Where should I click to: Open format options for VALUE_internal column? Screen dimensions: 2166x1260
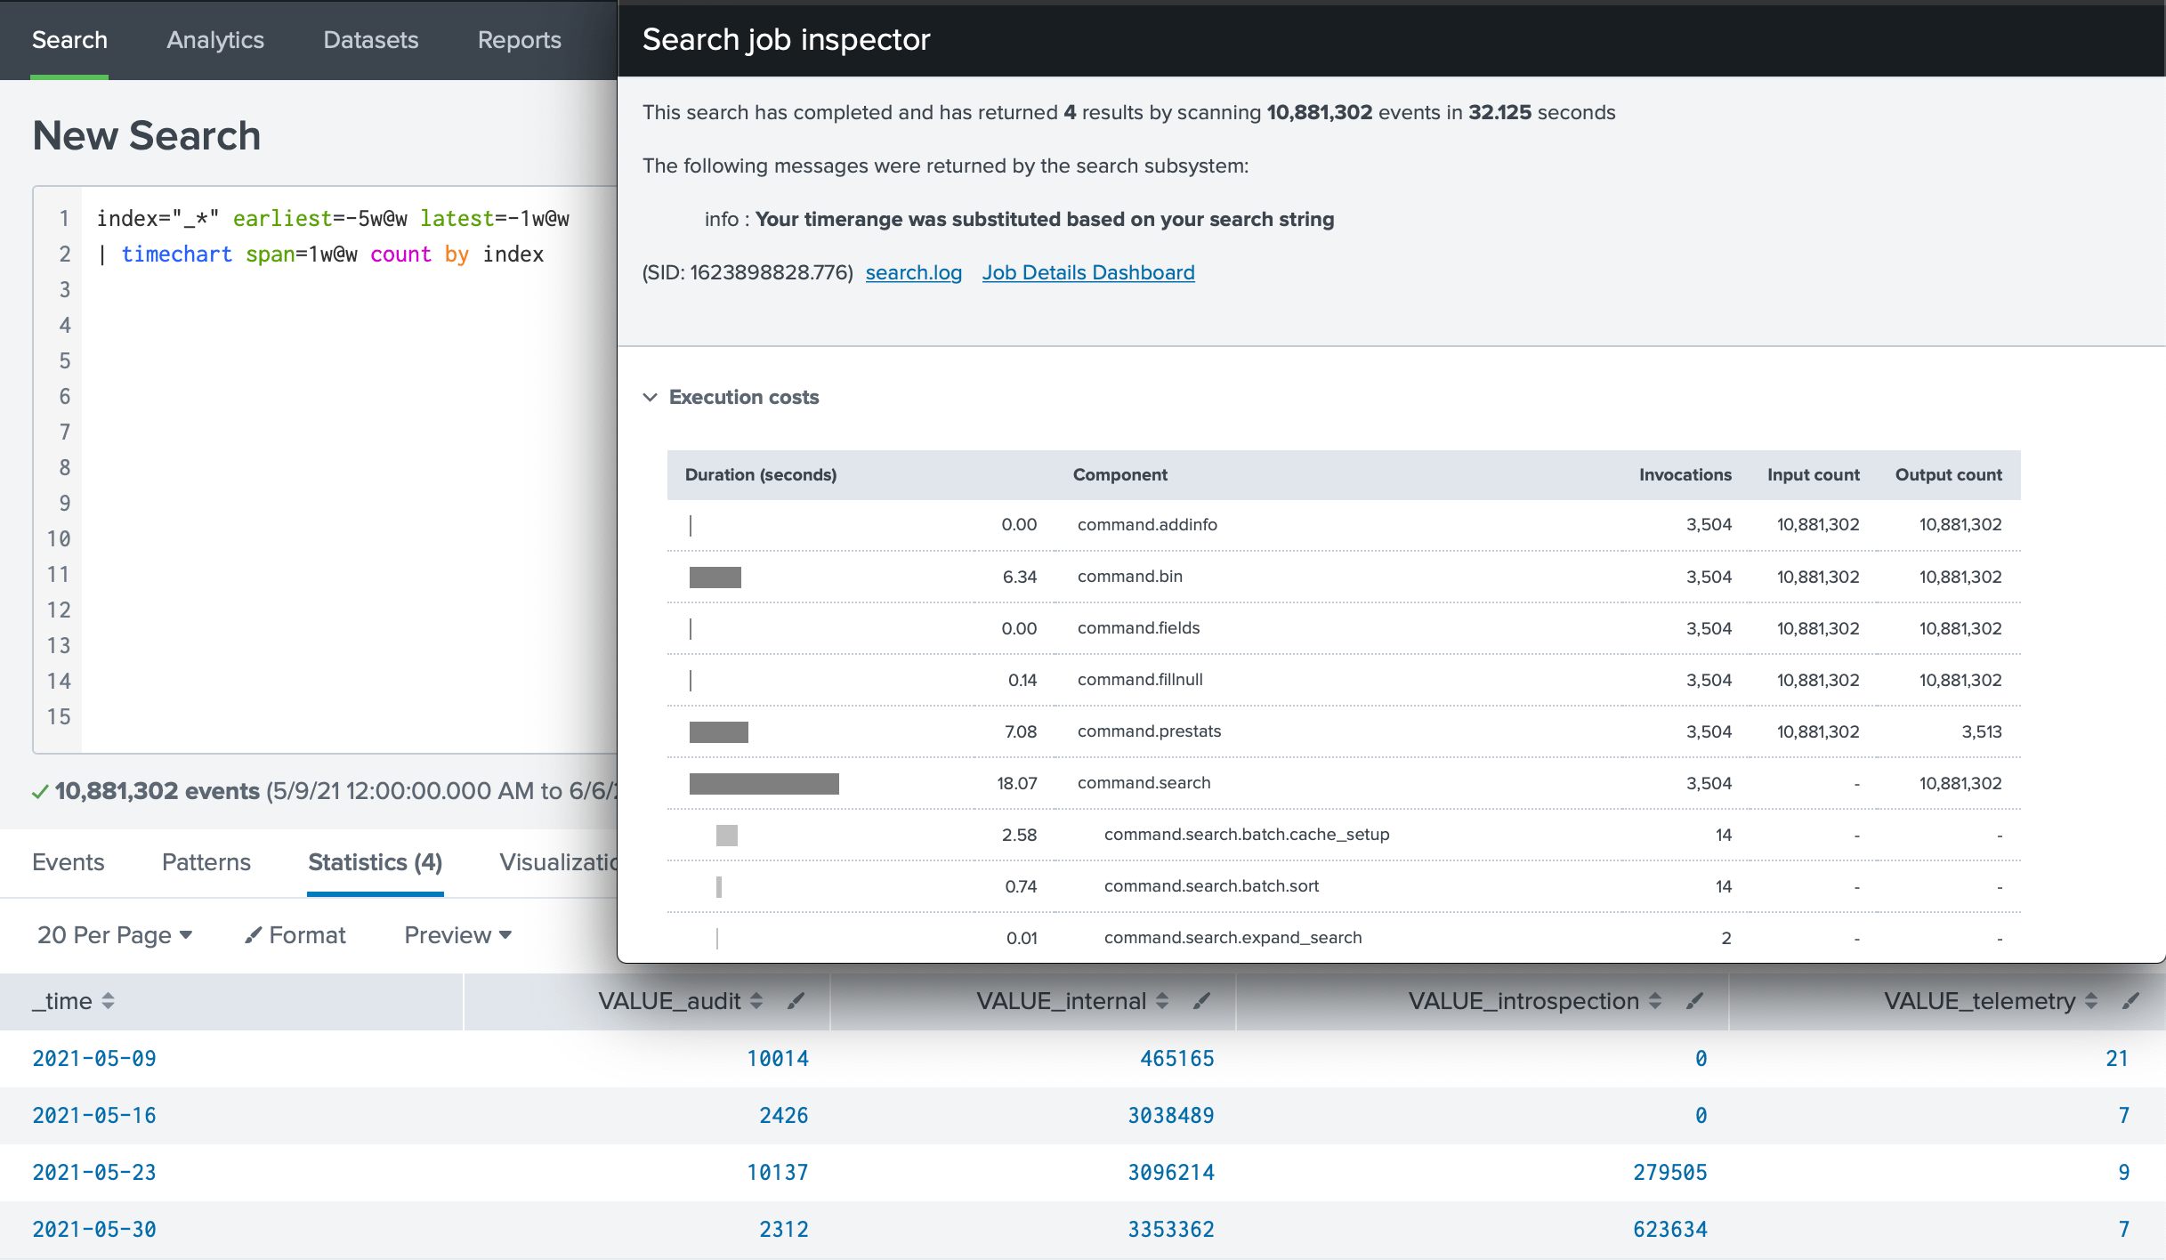click(1203, 1001)
